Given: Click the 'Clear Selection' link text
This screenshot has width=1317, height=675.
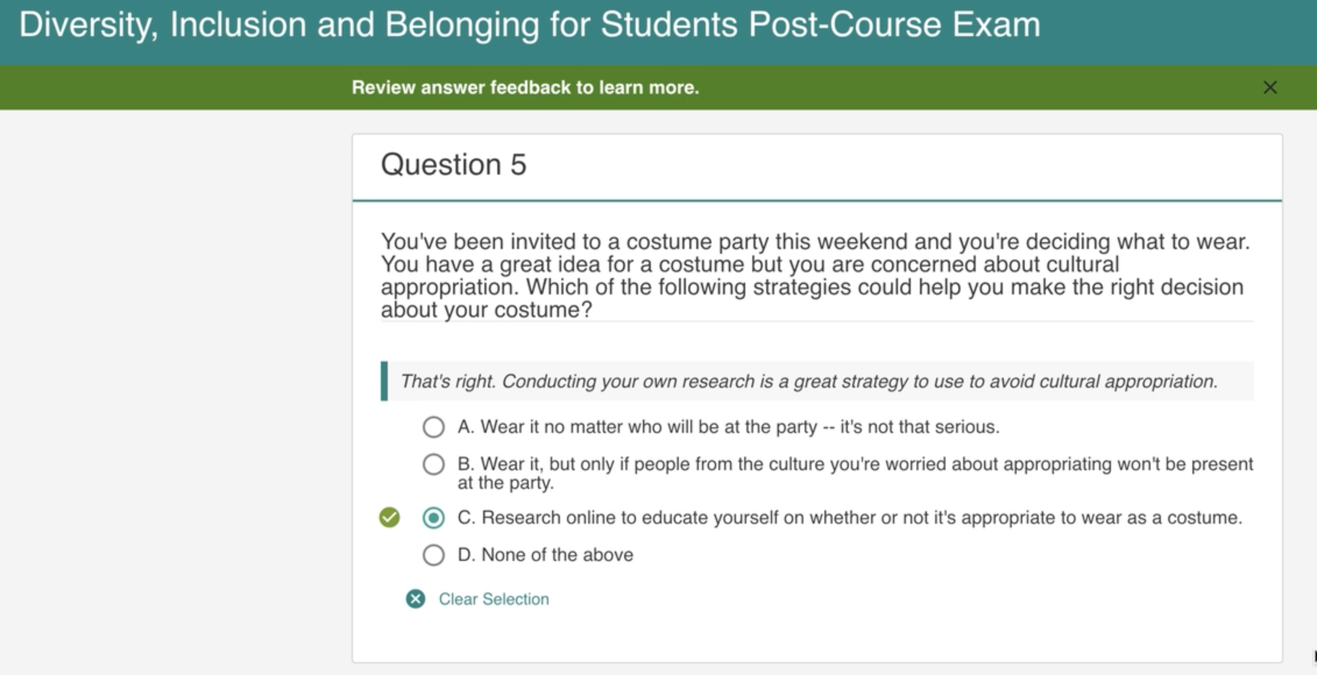Looking at the screenshot, I should click(x=494, y=599).
